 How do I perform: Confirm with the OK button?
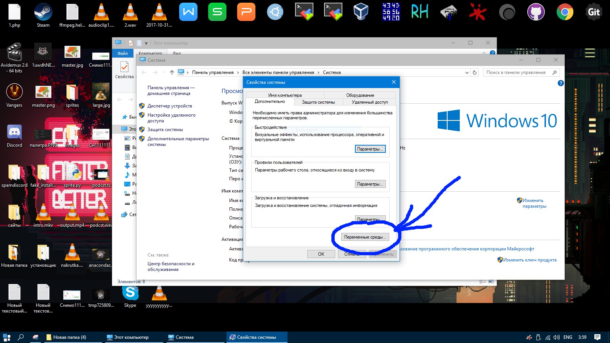pyautogui.click(x=321, y=254)
